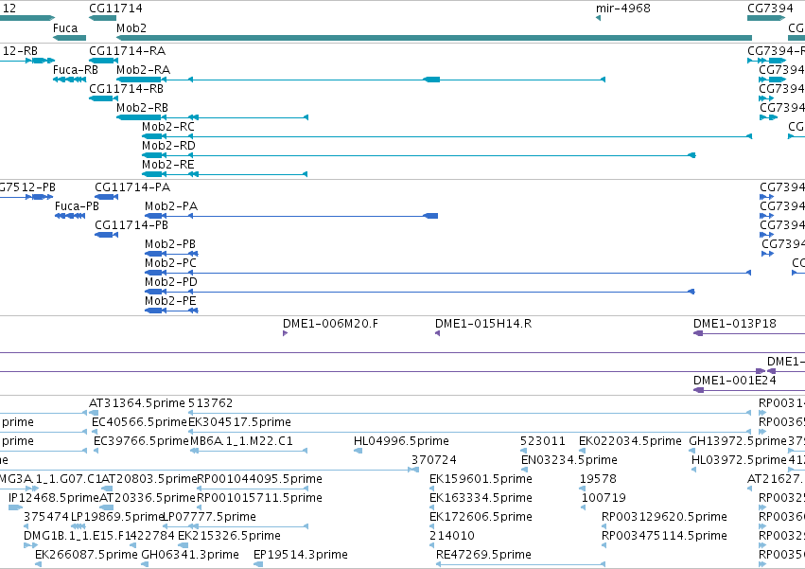Select the Fuca gene feature
This screenshot has height=569, width=805.
click(x=69, y=38)
